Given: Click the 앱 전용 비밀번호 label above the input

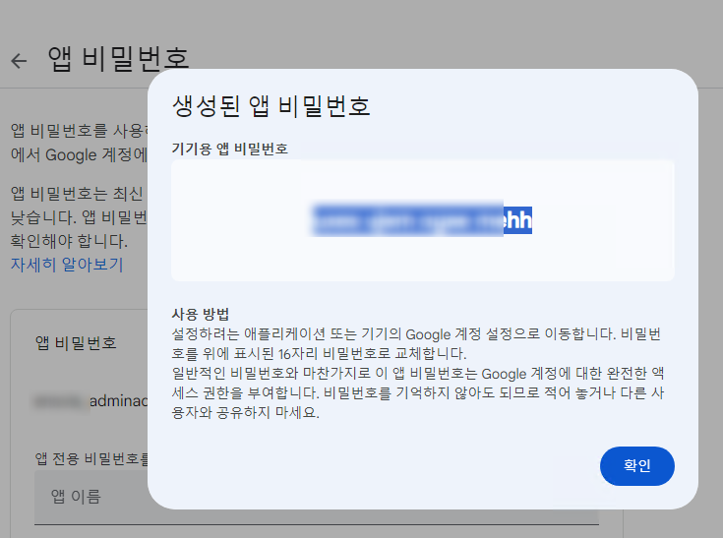Looking at the screenshot, I should pos(91,458).
